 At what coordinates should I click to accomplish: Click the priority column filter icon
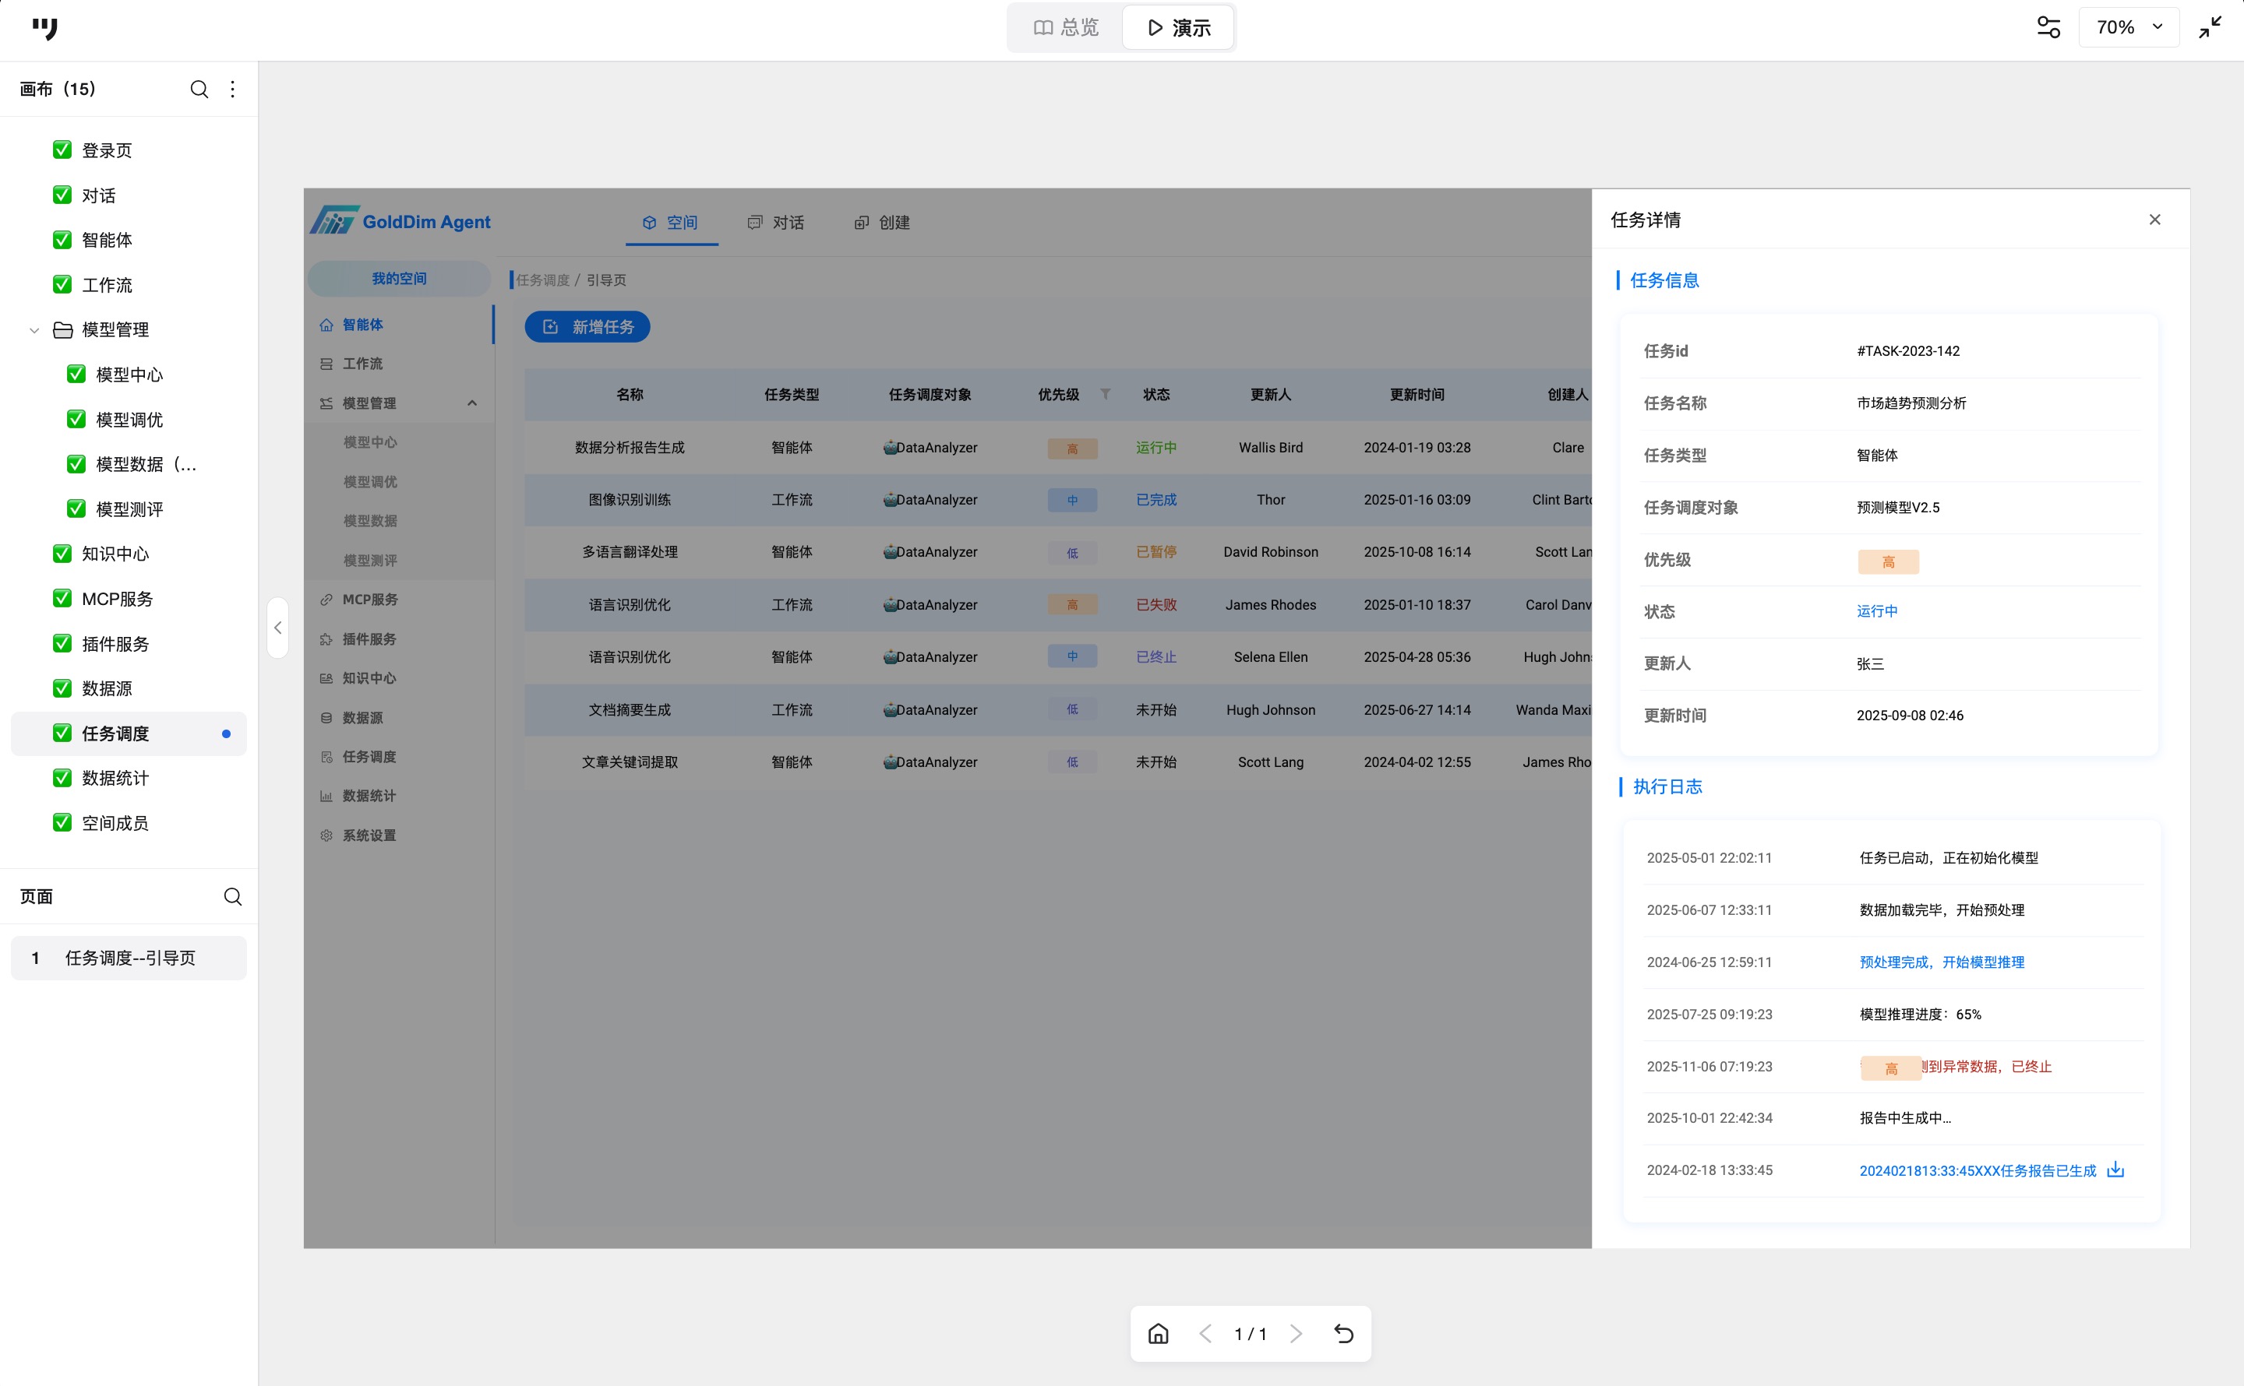coord(1105,394)
